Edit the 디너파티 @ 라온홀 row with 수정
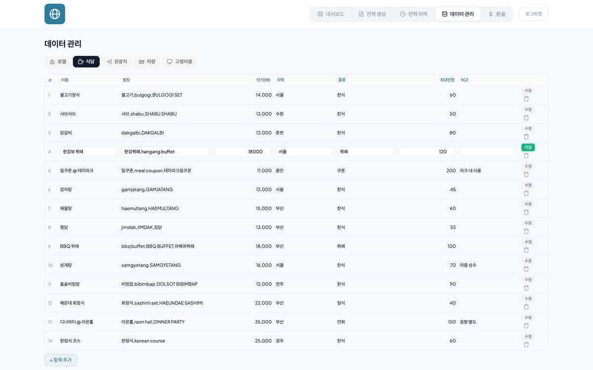 click(528, 317)
